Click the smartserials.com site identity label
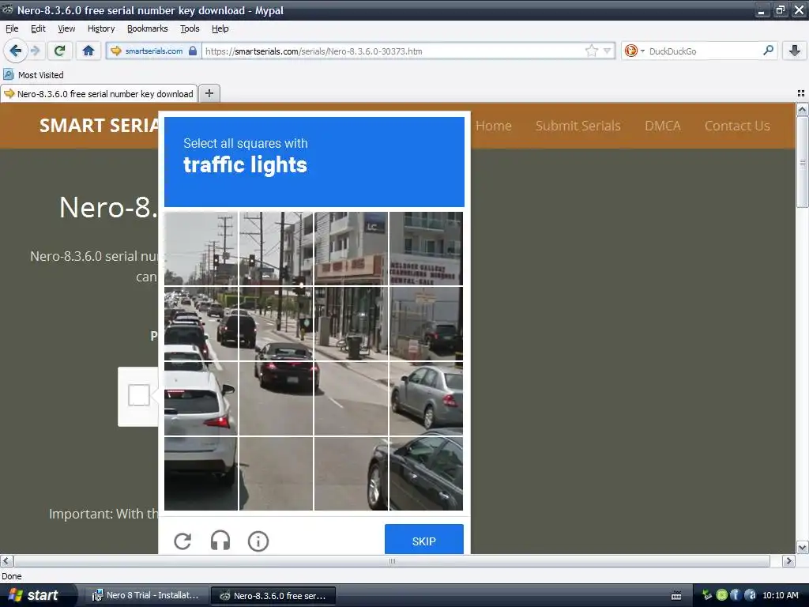 (154, 51)
